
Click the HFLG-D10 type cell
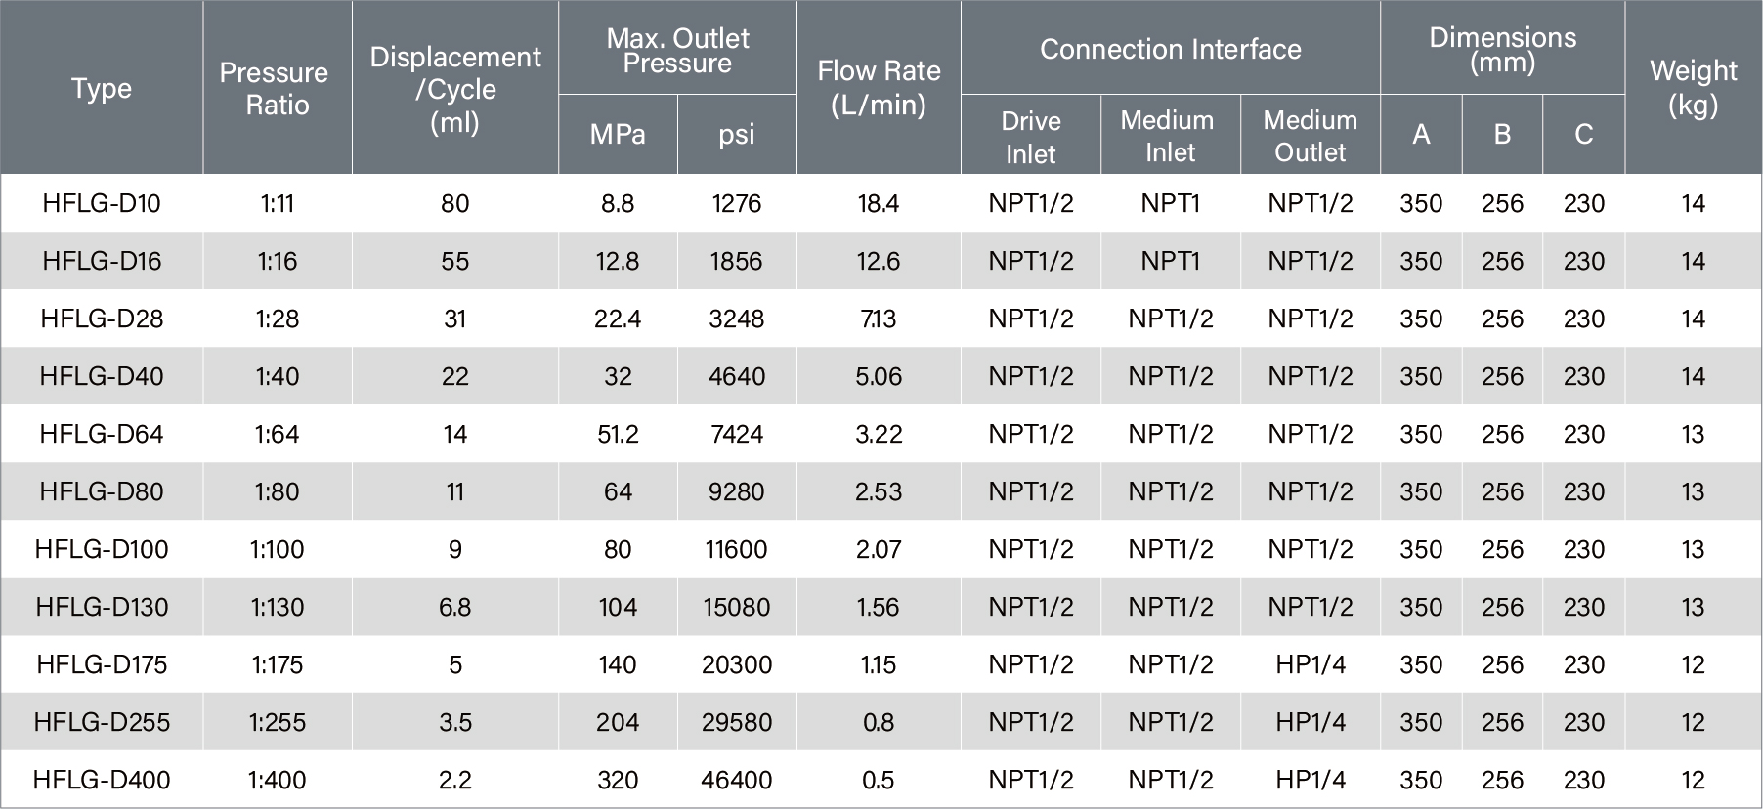[102, 203]
